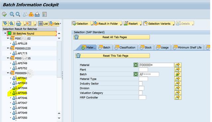Collapse all tree nodes with the double up-arrow icon
The height and width of the screenshot is (122, 212).
pos(12,23)
